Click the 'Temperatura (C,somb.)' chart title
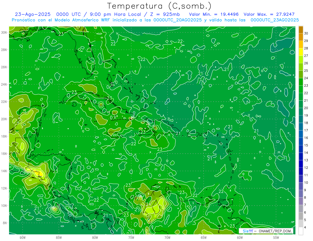313x241 pixels. point(159,6)
